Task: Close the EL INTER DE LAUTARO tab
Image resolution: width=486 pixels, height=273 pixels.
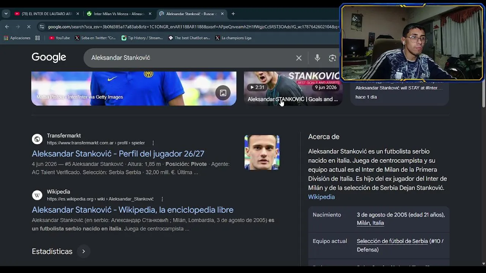Action: click(78, 14)
